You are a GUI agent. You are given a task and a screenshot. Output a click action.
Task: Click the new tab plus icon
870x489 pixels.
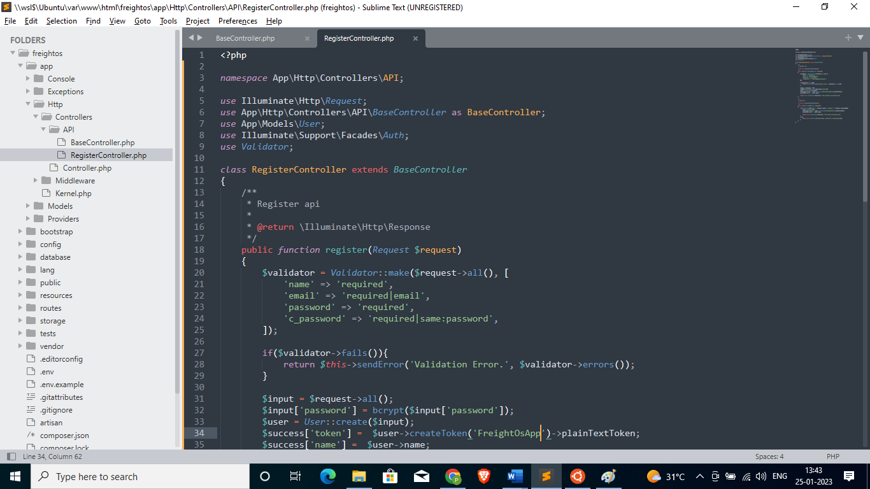848,38
